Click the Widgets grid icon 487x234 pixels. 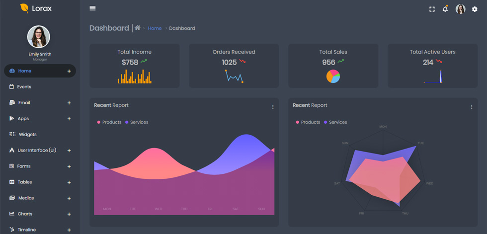tap(12, 134)
